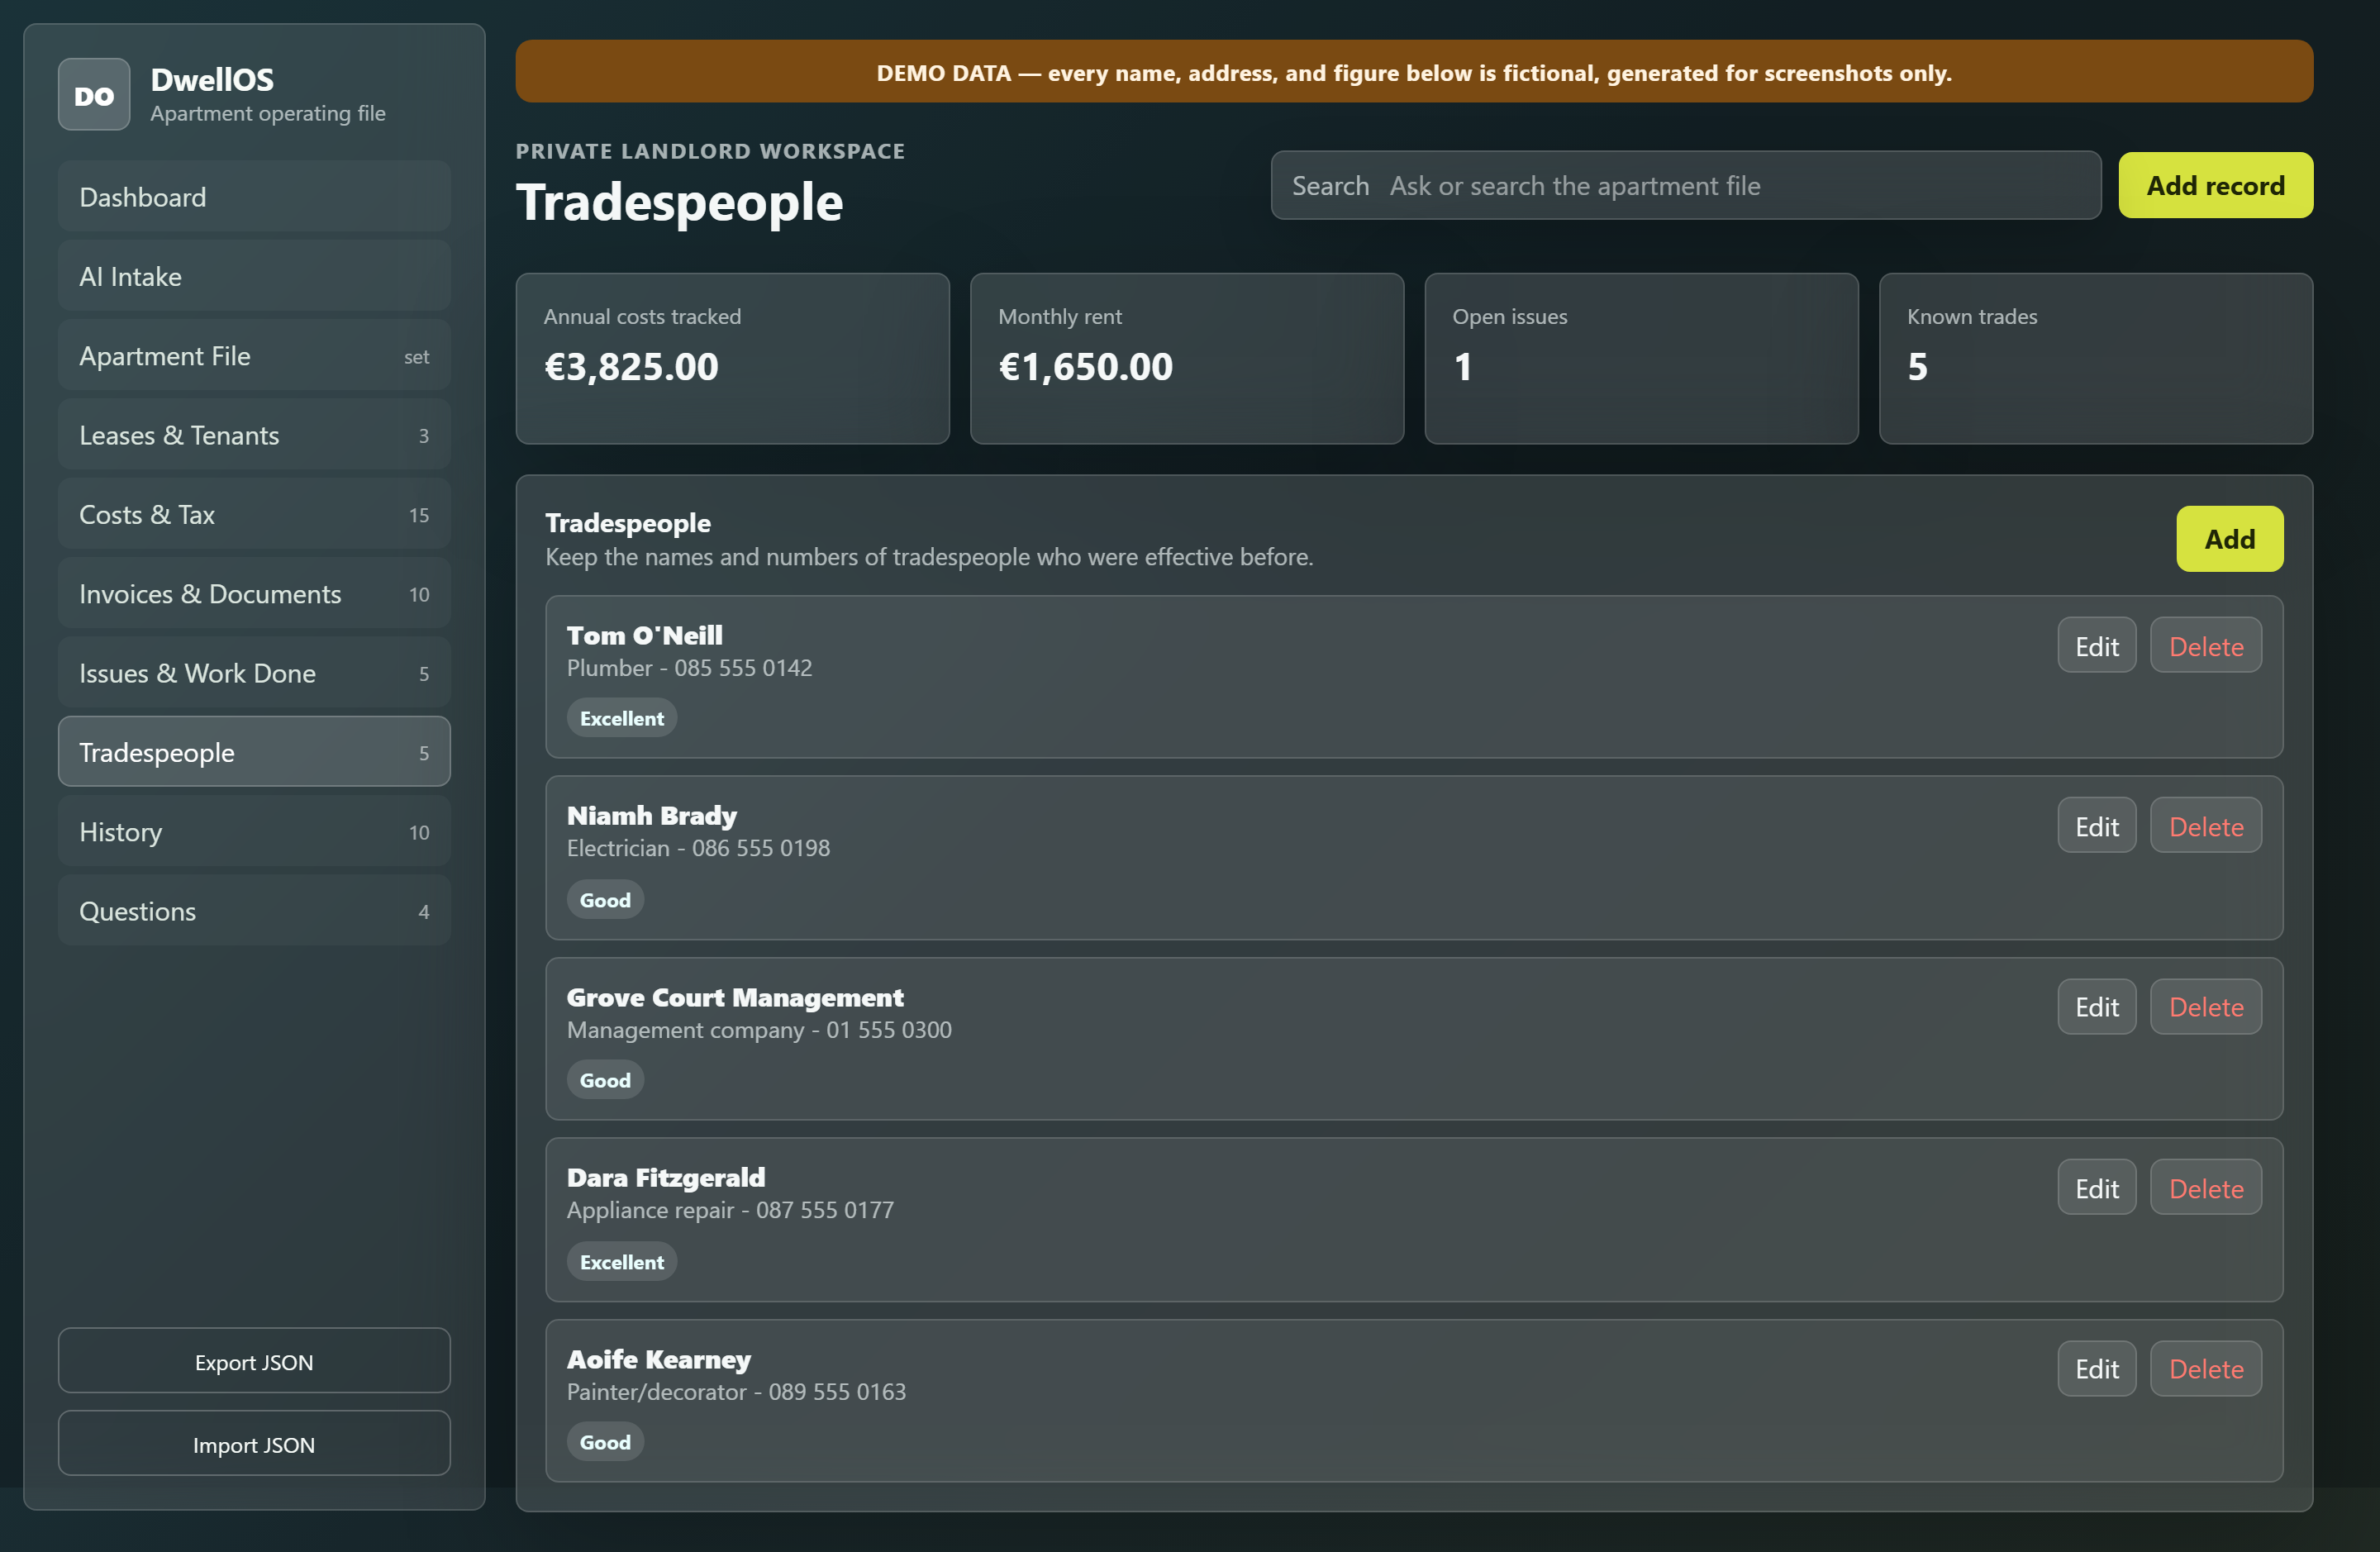Go to AI Intake
Image resolution: width=2380 pixels, height=1552 pixels.
pos(254,276)
